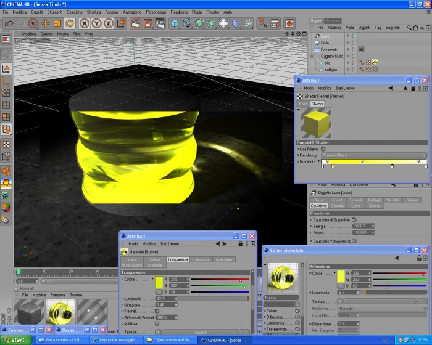Screen dimensions: 432x345
Task: Click the Render View clapperboard icon
Action: tap(135, 23)
